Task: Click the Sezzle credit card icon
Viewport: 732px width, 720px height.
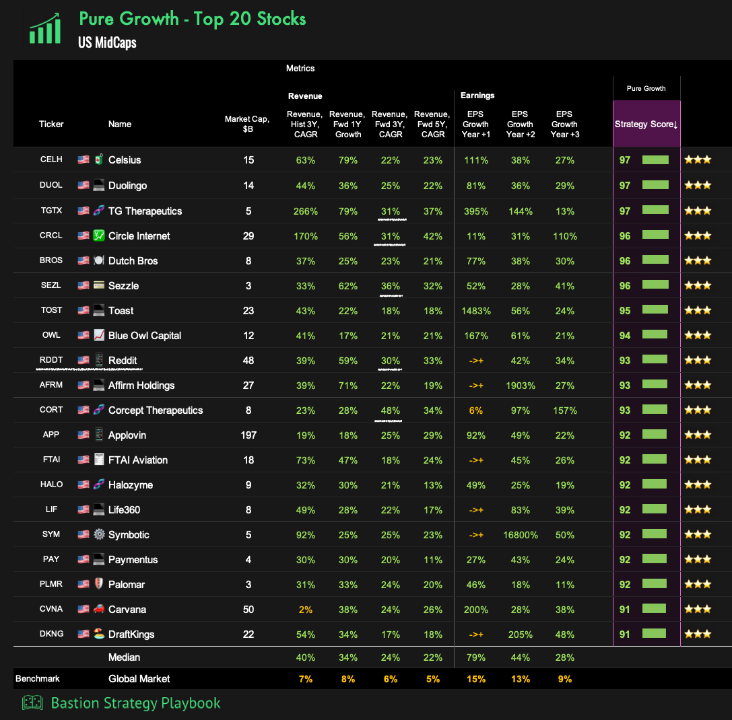Action: pyautogui.click(x=98, y=285)
